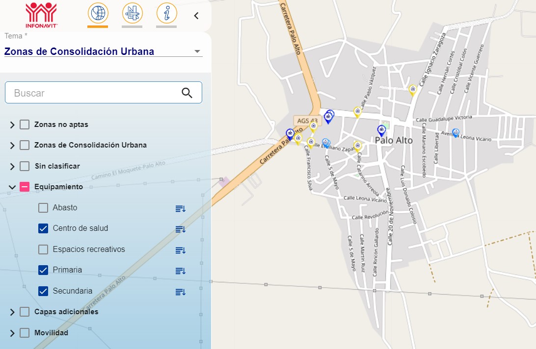Screen dimensions: 536x349
Task: Click the INFONAVIT logo
Action: (41, 14)
